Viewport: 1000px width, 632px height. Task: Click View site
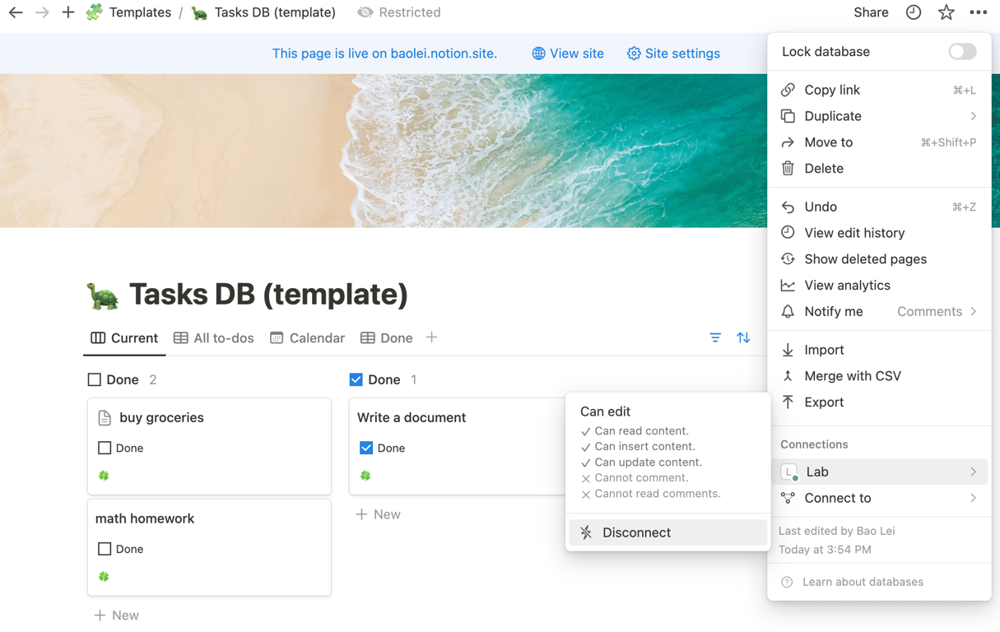[568, 53]
